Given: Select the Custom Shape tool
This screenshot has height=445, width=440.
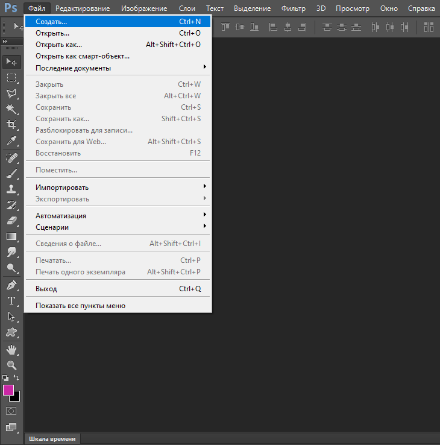Looking at the screenshot, I should 11,332.
